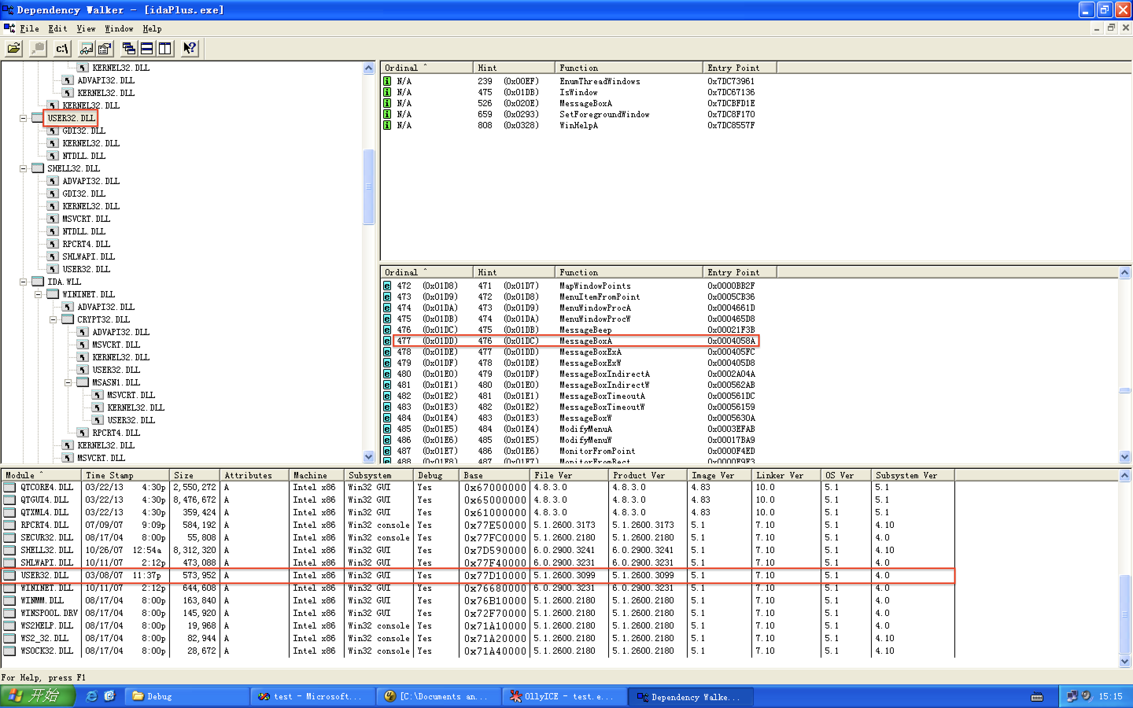The width and height of the screenshot is (1133, 708).
Task: Open the File menu
Action: click(x=30, y=29)
